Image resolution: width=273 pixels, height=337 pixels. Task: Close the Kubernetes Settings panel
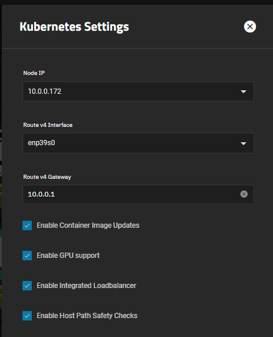click(250, 27)
